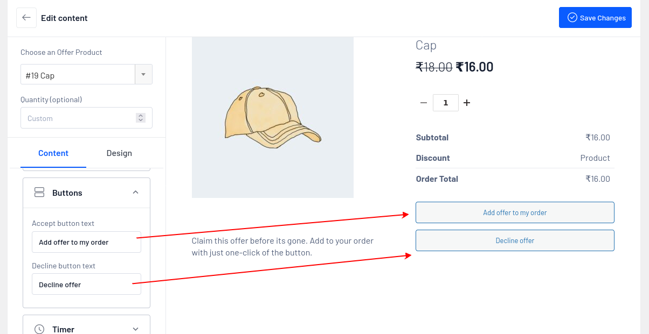Click the Quantity spinner arrows
Screen dimensions: 649x334
tap(141, 118)
